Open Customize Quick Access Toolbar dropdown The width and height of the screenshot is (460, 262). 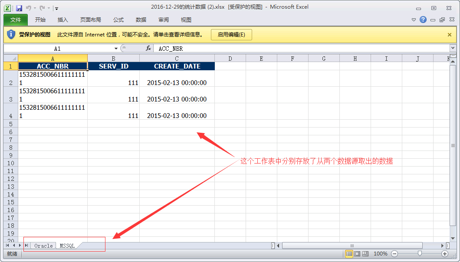tap(56, 9)
